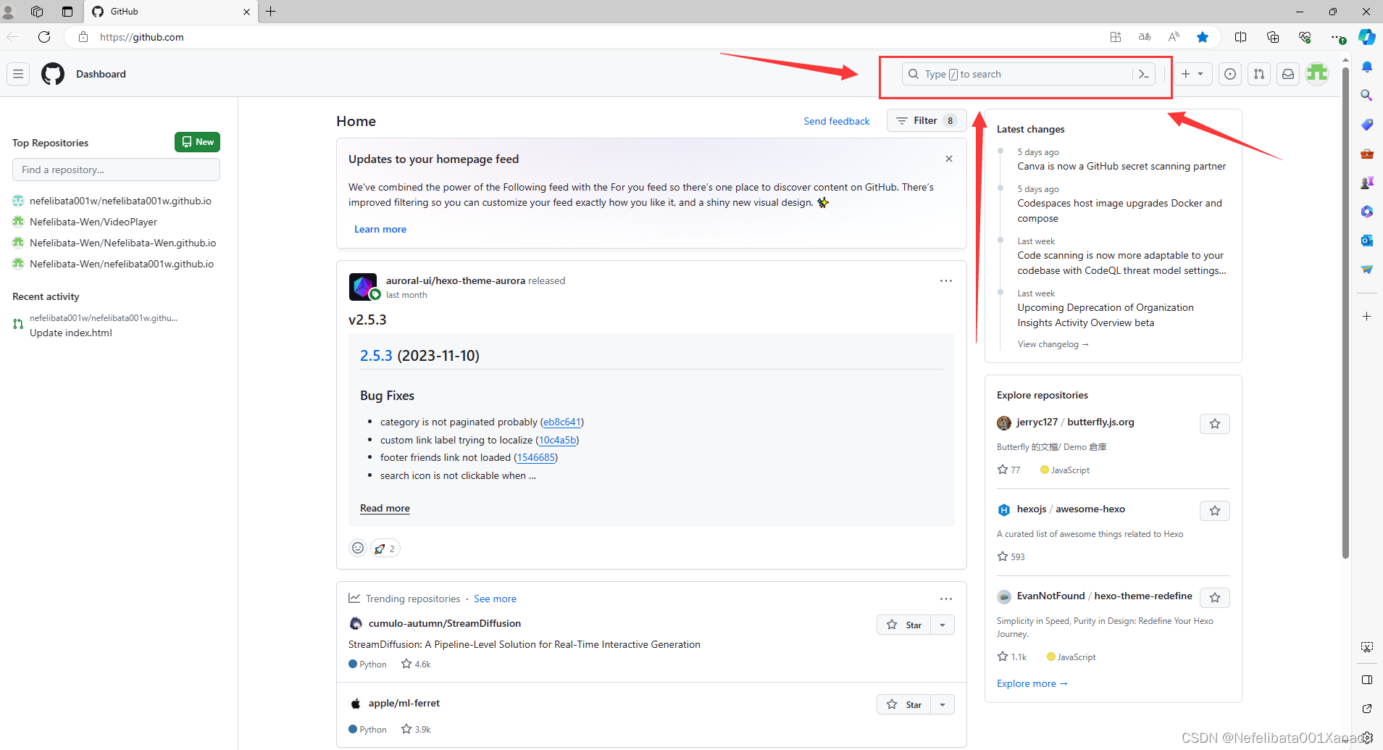This screenshot has height=750, width=1383.
Task: Click Read more on release notes
Action: 385,508
